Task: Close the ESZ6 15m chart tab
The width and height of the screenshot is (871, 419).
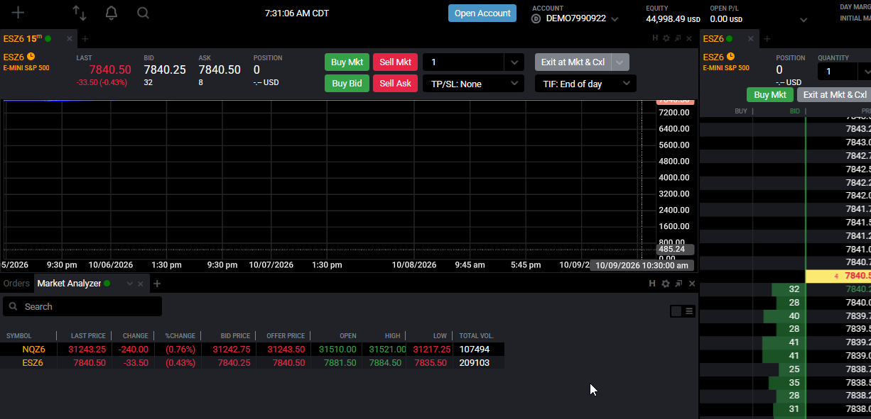Action: (69, 39)
